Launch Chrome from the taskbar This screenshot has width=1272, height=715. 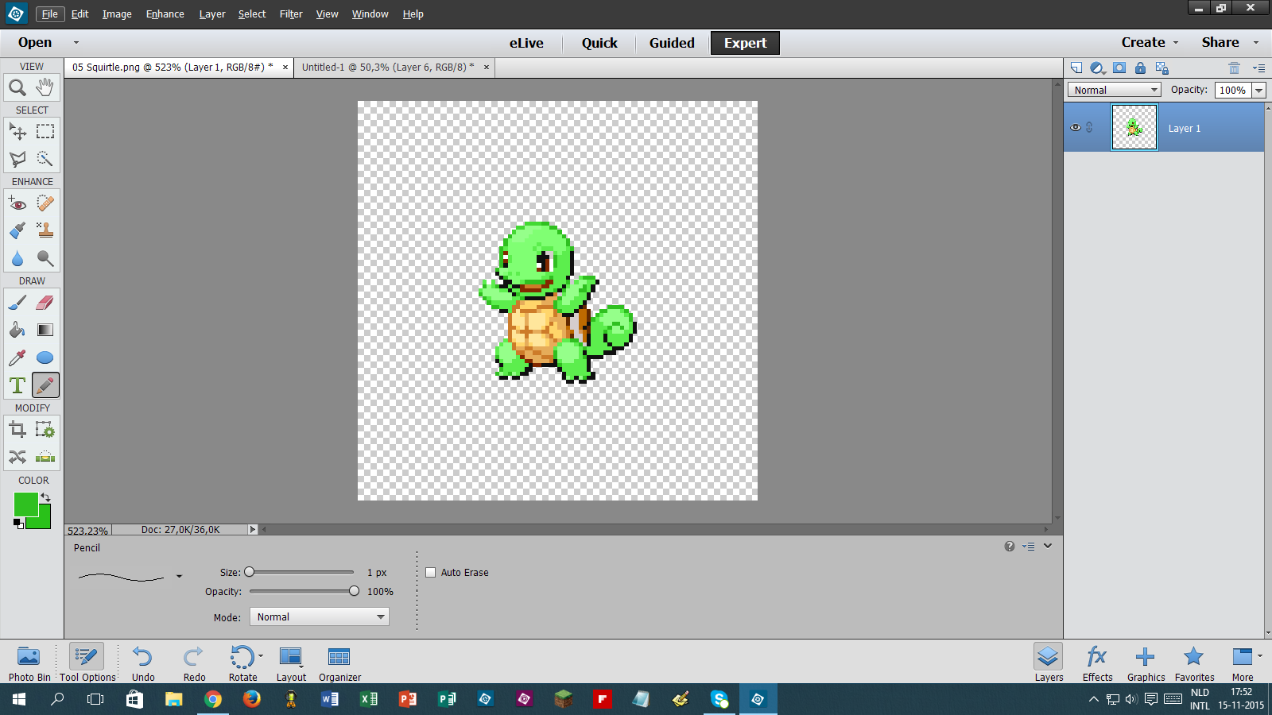point(212,699)
